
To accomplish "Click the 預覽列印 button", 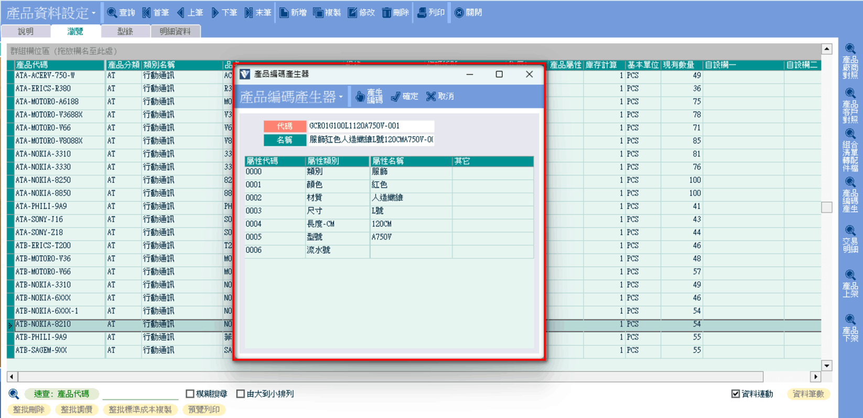I will tap(204, 409).
